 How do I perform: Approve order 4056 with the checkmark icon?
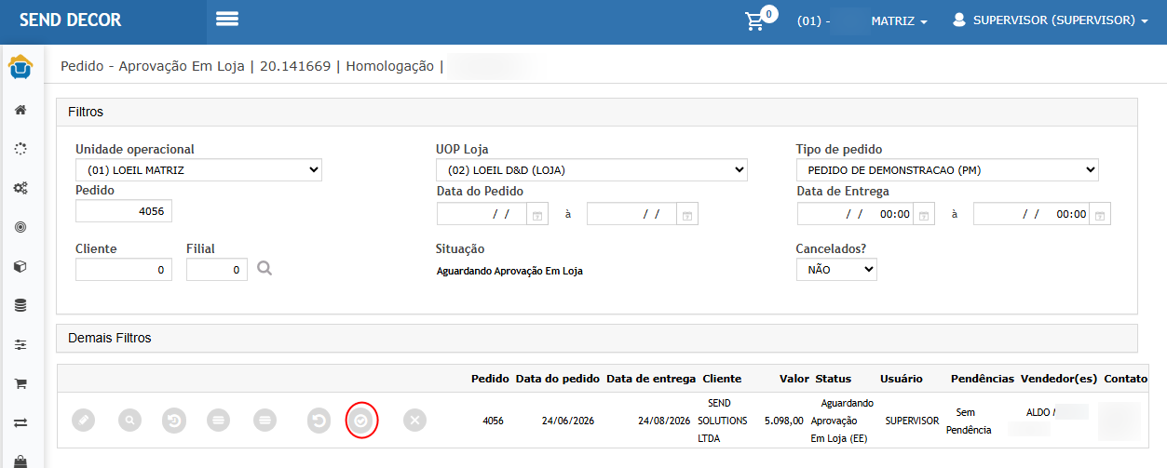click(361, 421)
